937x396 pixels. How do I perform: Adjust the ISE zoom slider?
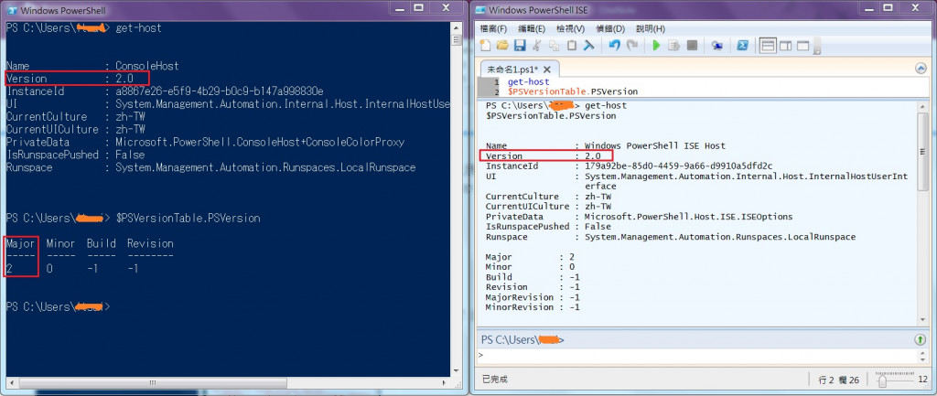[x=882, y=380]
